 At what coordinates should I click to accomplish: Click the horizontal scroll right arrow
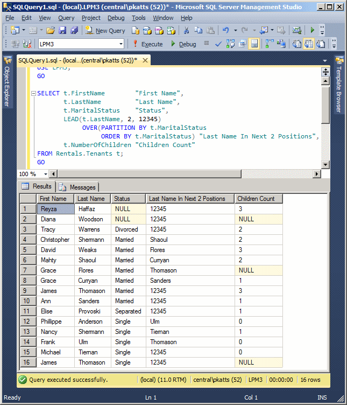tap(317, 174)
